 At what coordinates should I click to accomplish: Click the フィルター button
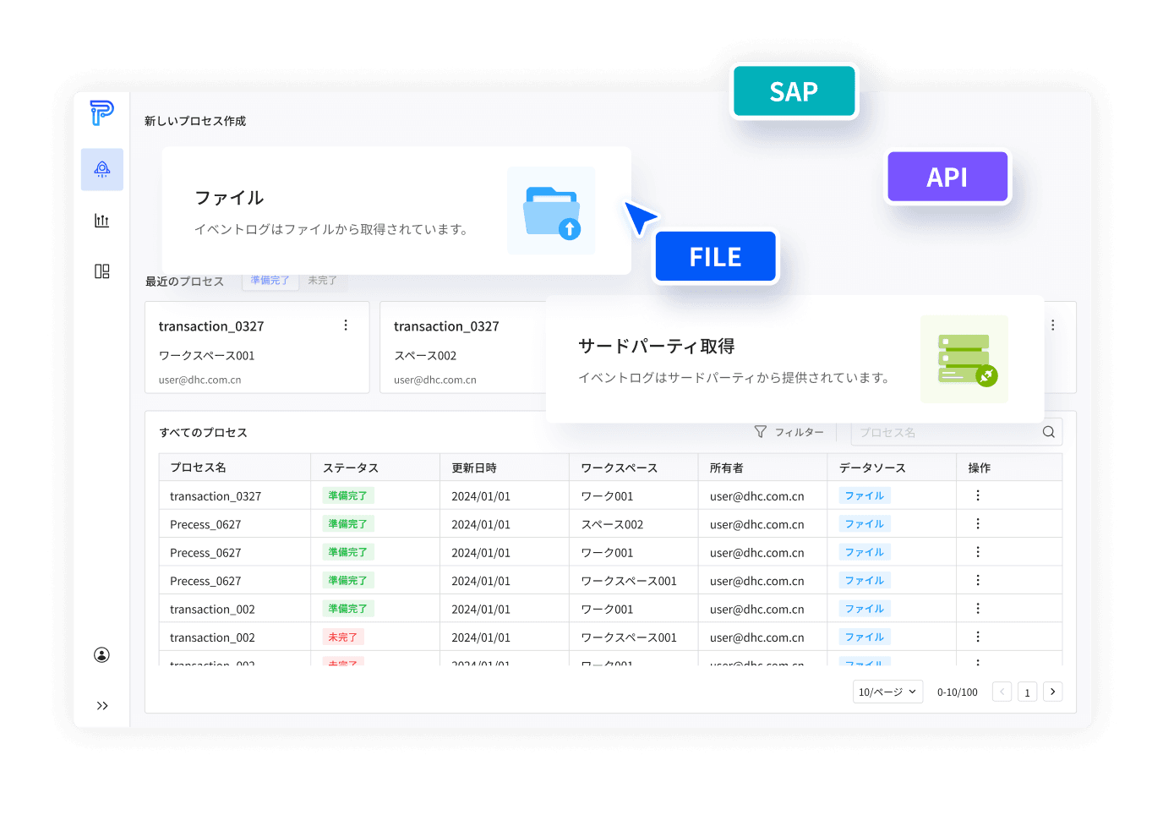(789, 432)
